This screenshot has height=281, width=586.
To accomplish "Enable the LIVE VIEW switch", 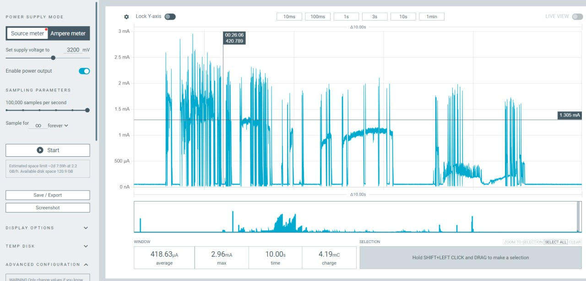I will [x=577, y=17].
